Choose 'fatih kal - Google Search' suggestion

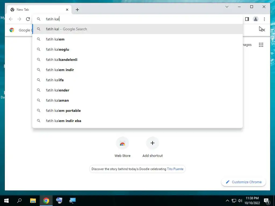(x=138, y=29)
